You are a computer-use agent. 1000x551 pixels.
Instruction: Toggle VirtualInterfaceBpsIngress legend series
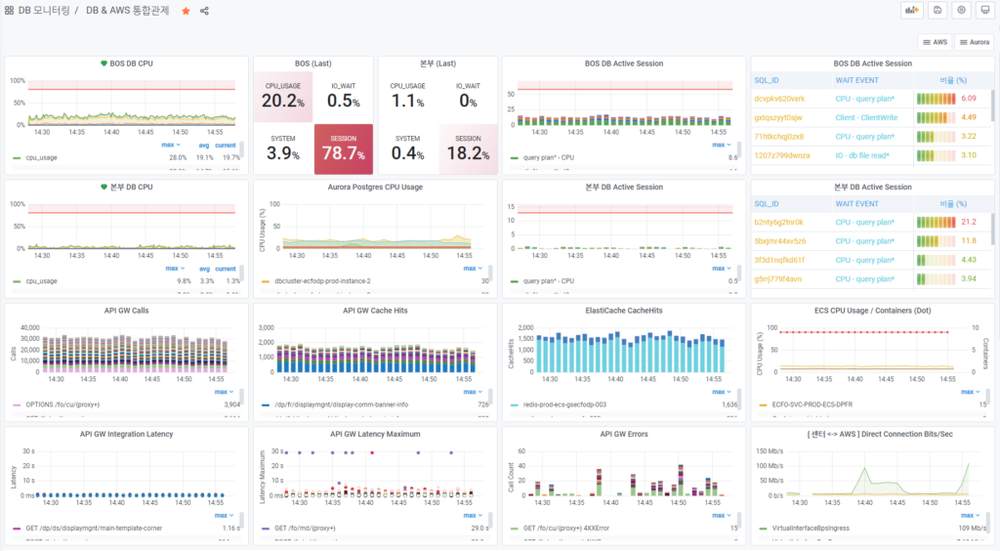pyautogui.click(x=812, y=528)
